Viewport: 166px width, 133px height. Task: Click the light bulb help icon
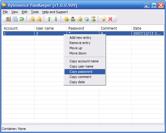104,19
